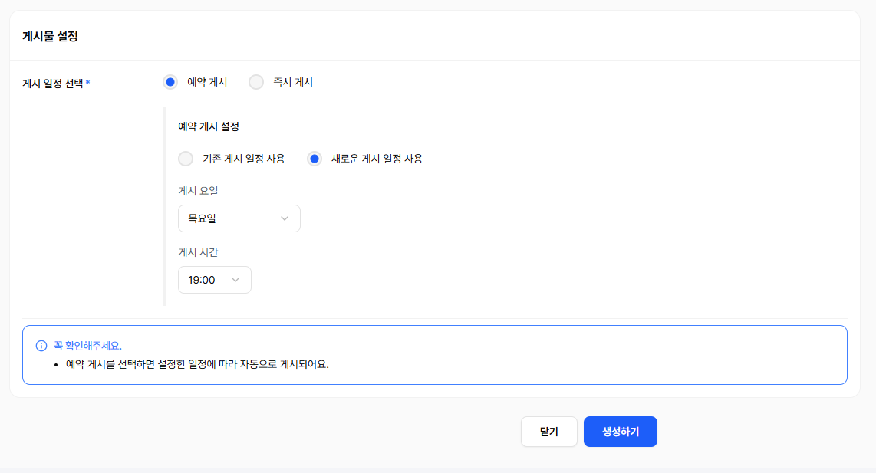Click the chevron arrow in 19:00 dropdown
This screenshot has width=876, height=473.
coord(235,280)
